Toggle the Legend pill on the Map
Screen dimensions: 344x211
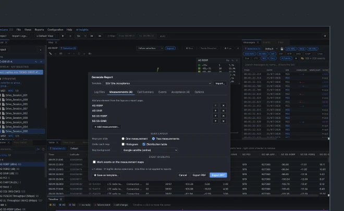click(x=170, y=48)
